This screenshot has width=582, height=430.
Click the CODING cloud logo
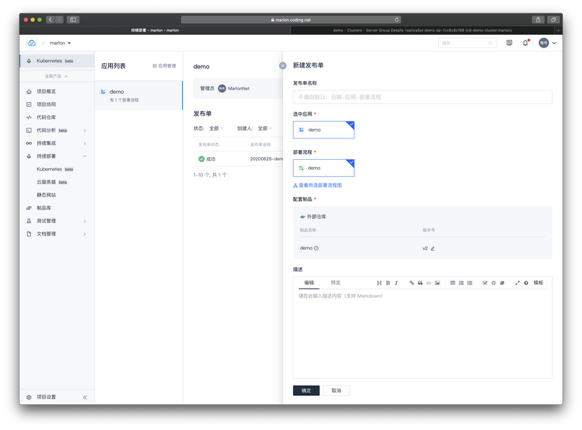pos(32,43)
